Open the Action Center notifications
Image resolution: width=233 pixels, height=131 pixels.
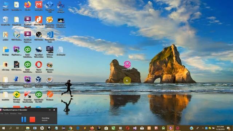point(229,128)
